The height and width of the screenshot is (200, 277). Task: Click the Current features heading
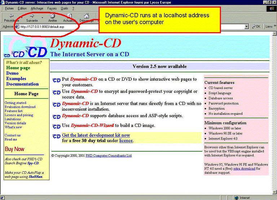(x=219, y=83)
